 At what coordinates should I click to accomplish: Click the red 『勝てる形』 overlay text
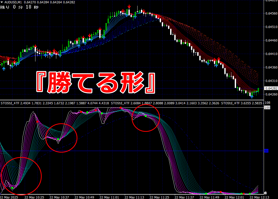96,82
